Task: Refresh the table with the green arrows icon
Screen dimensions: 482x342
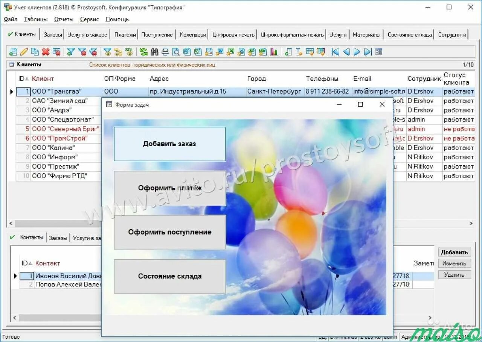Action: [x=143, y=52]
